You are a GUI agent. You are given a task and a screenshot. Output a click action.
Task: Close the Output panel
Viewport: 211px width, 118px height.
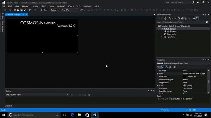pyautogui.click(x=154, y=91)
